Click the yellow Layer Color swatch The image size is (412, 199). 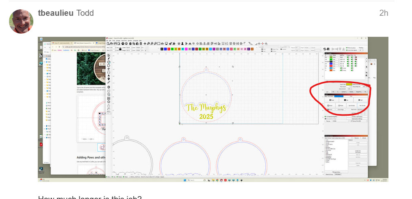click(349, 83)
